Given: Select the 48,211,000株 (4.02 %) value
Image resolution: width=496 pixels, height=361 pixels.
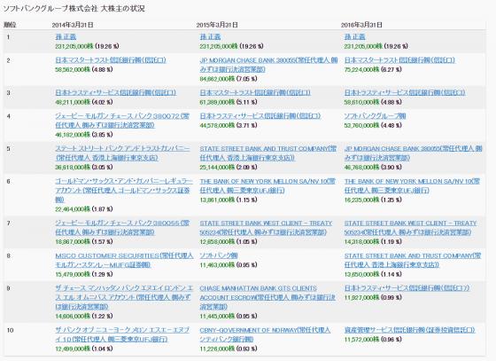Looking at the screenshot, I should tap(84, 102).
